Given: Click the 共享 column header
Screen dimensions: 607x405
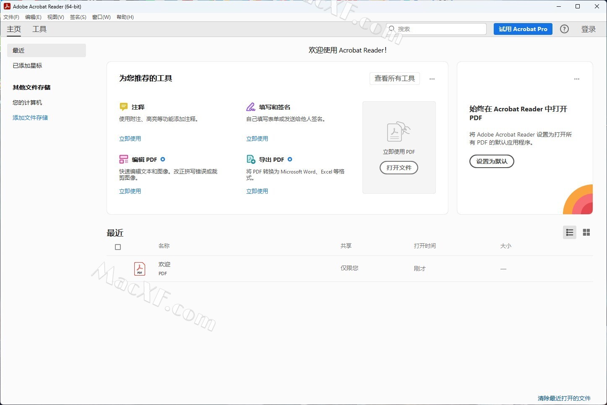Looking at the screenshot, I should point(346,246).
